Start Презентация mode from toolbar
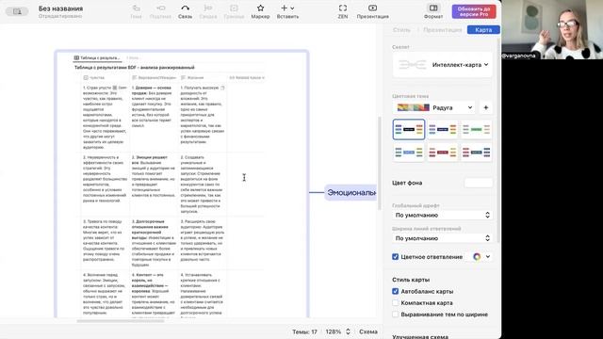The height and width of the screenshot is (339, 603). pyautogui.click(x=373, y=11)
